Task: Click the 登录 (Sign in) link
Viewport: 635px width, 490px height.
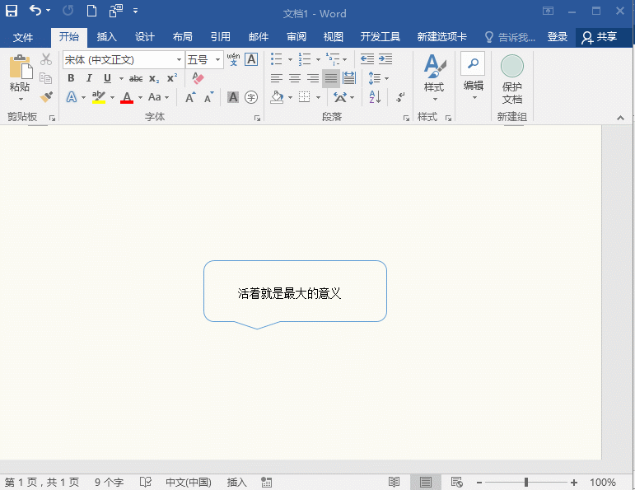Action: [558, 37]
